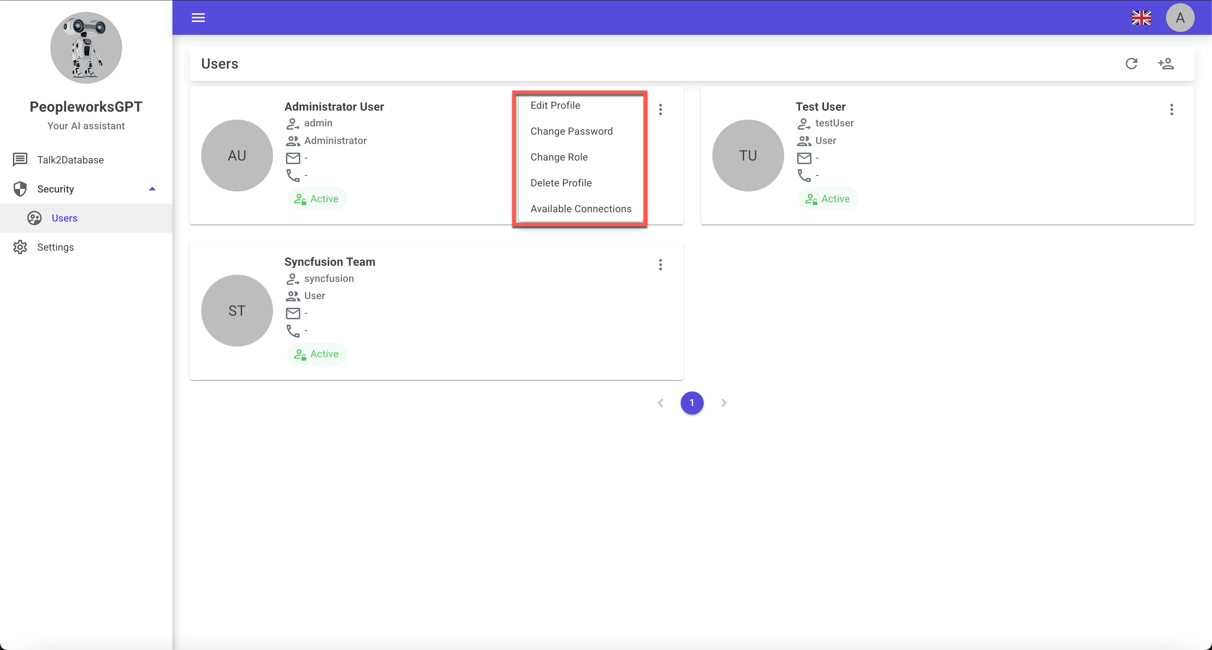Open Settings in sidebar

point(86,247)
